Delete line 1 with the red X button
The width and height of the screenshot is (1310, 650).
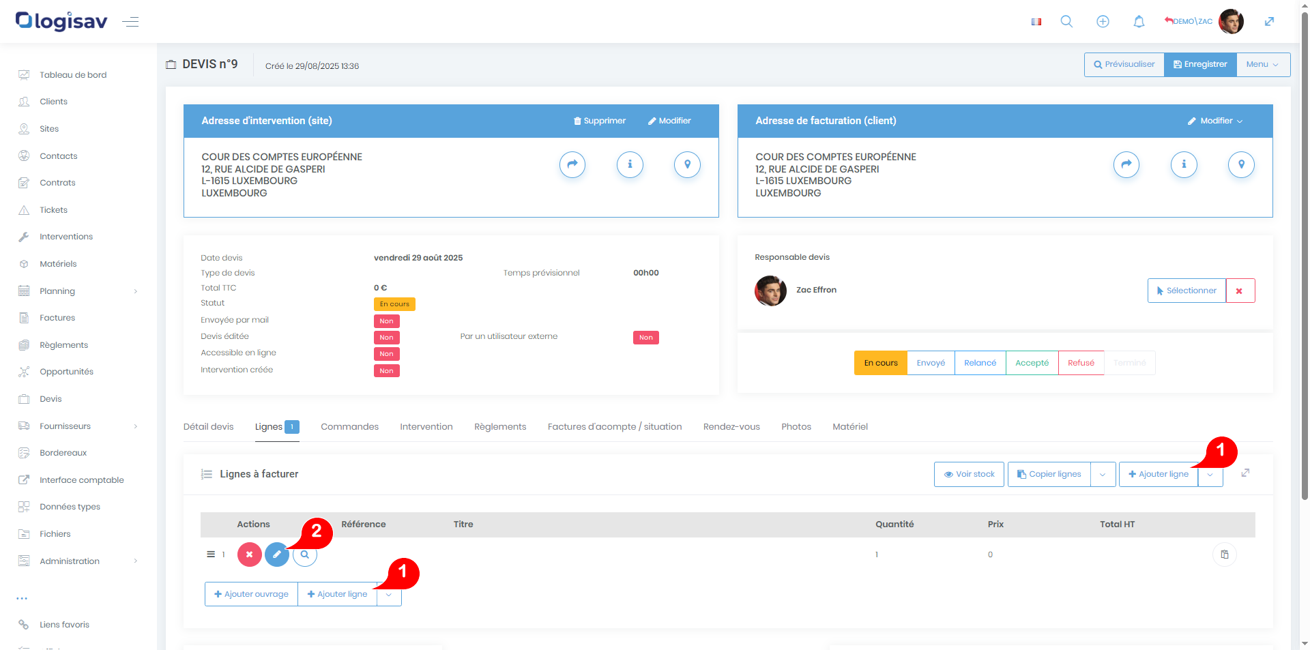click(x=250, y=555)
